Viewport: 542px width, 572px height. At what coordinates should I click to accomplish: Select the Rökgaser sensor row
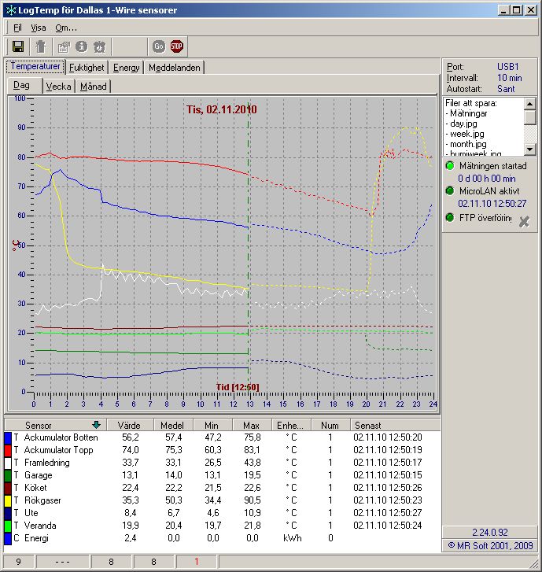[222, 500]
